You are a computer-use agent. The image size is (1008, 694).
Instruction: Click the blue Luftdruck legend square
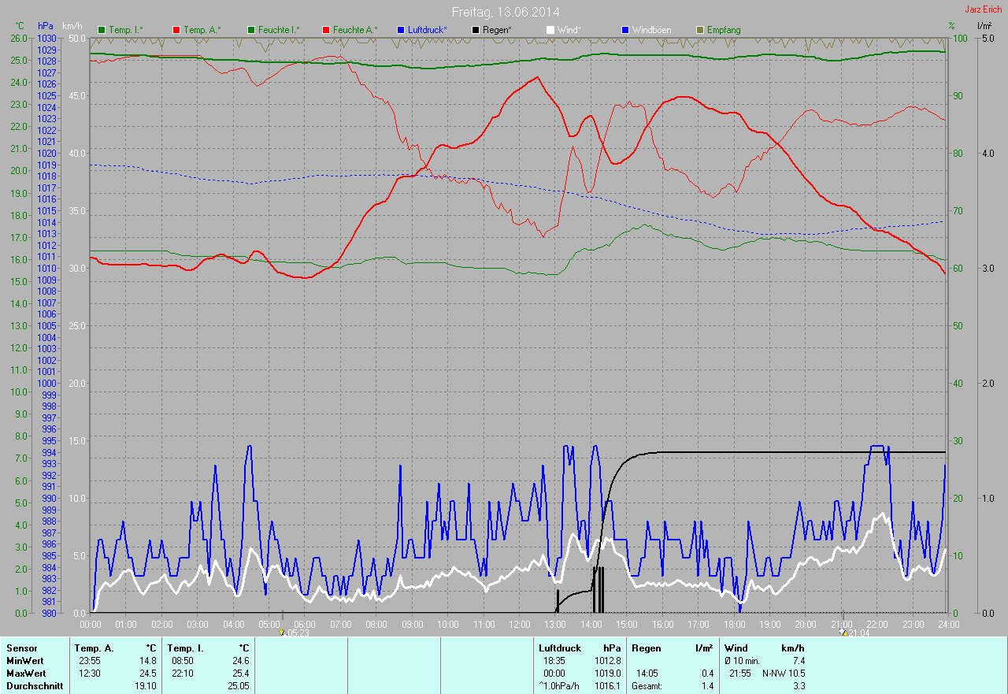coord(401,30)
